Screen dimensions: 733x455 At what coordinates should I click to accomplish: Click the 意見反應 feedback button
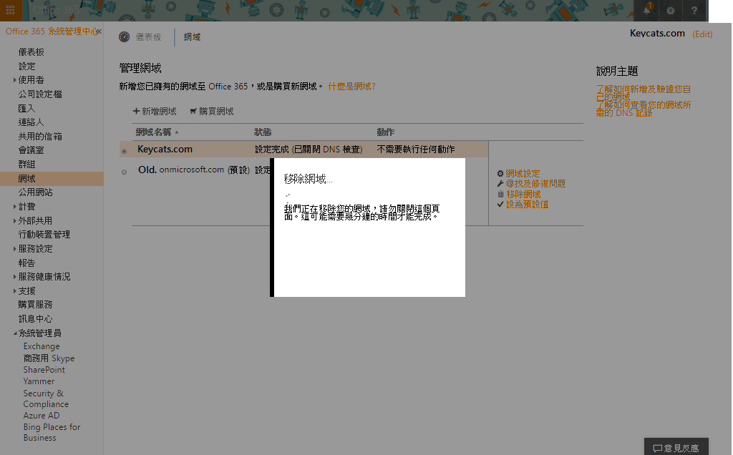[x=676, y=447]
